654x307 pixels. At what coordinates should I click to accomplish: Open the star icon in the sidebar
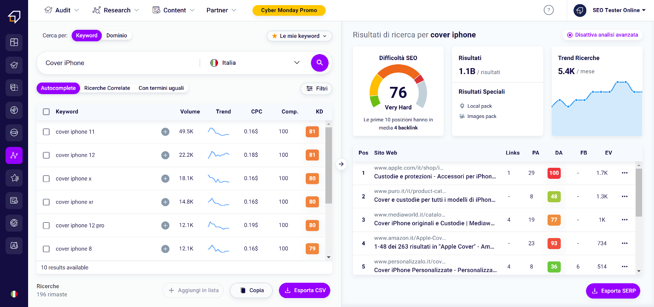[x=14, y=178]
